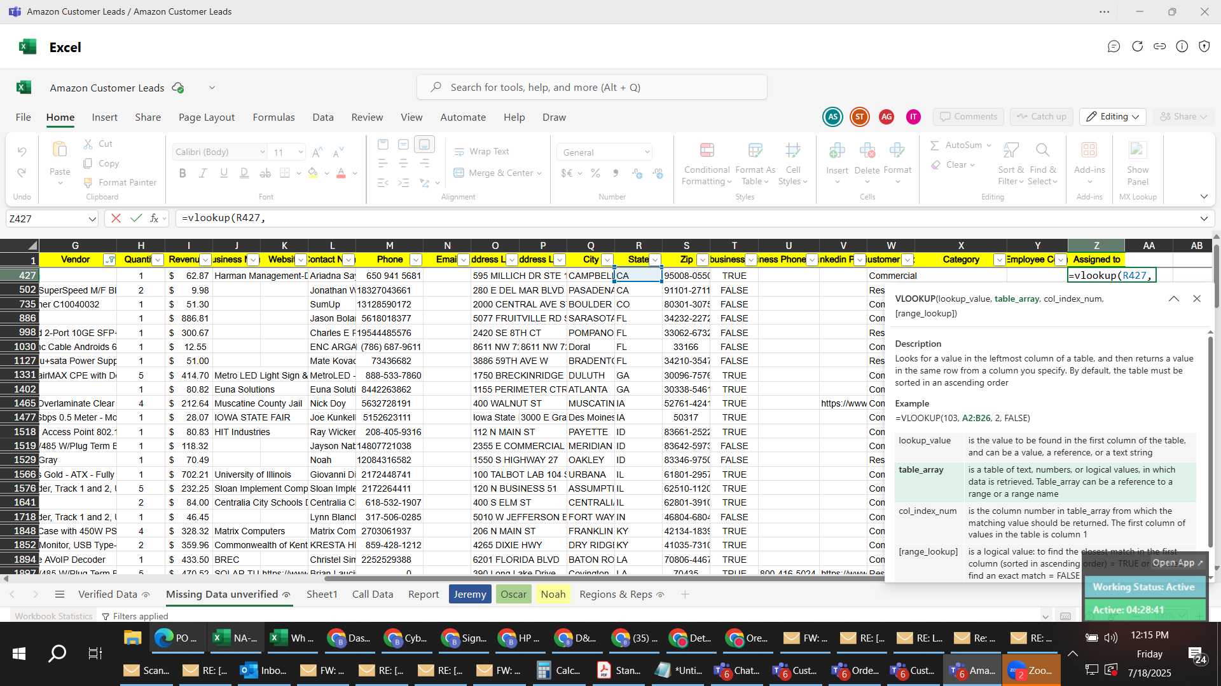1221x686 pixels.
Task: Open Cell Styles gallery
Action: pyautogui.click(x=792, y=165)
